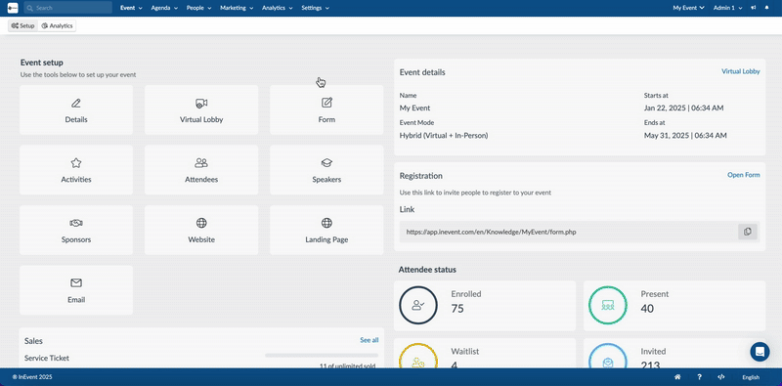This screenshot has width=782, height=386.
Task: Focus the Search field
Action: pos(67,8)
